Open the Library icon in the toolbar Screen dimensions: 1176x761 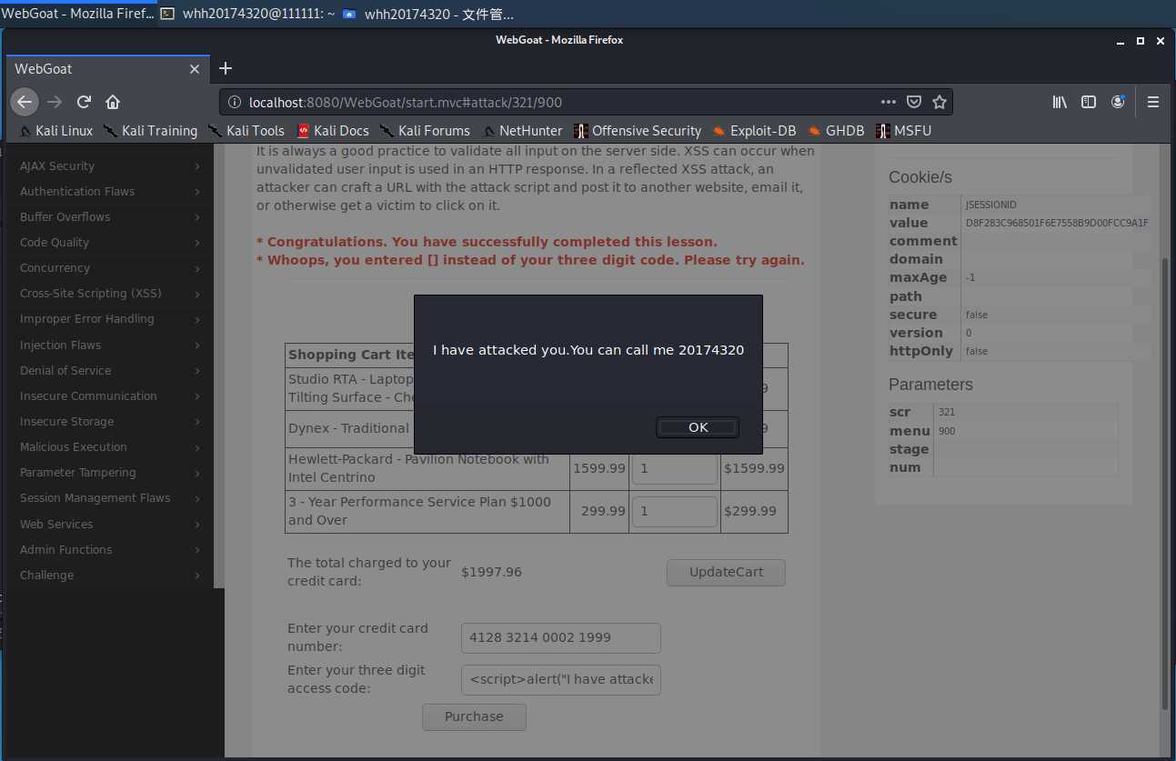tap(1060, 102)
